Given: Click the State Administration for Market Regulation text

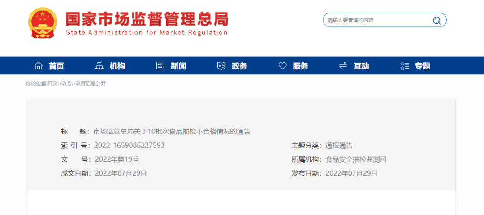Looking at the screenshot, I should (x=147, y=33).
